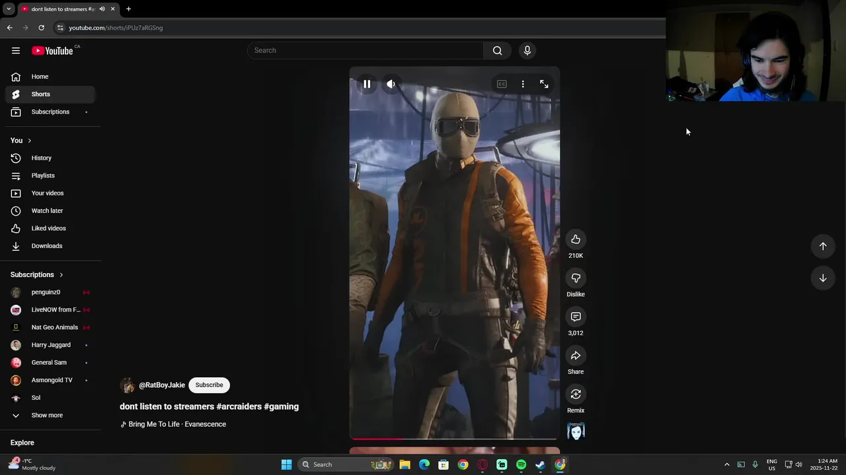Go back using the browser back arrow
The width and height of the screenshot is (846, 475).
pos(9,28)
